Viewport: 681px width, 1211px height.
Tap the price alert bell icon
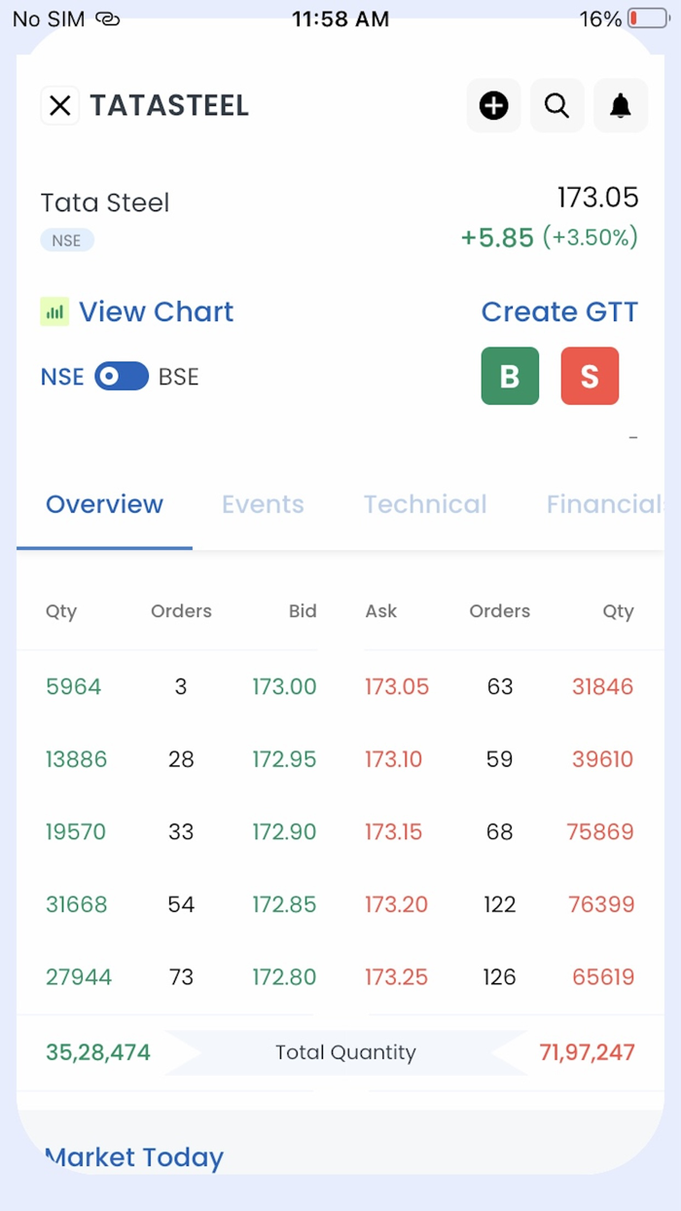pyautogui.click(x=620, y=105)
